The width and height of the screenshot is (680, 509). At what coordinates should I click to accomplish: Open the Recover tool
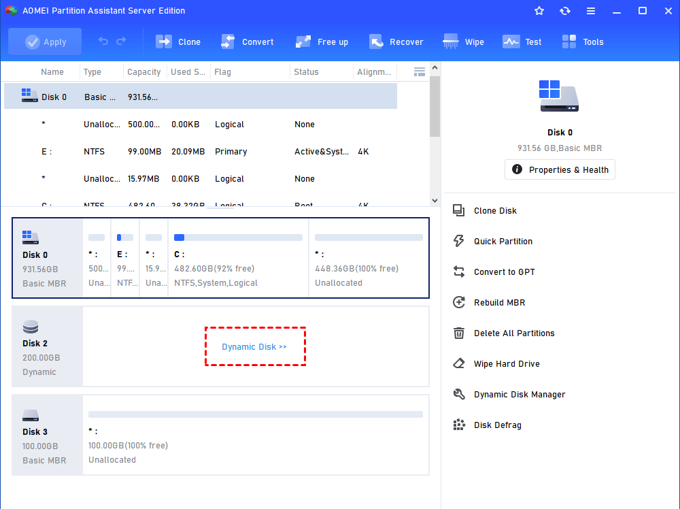(x=396, y=42)
